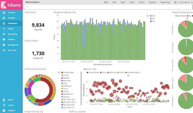
Task: Open the Discover compass icon
Action: [x=4, y=12]
